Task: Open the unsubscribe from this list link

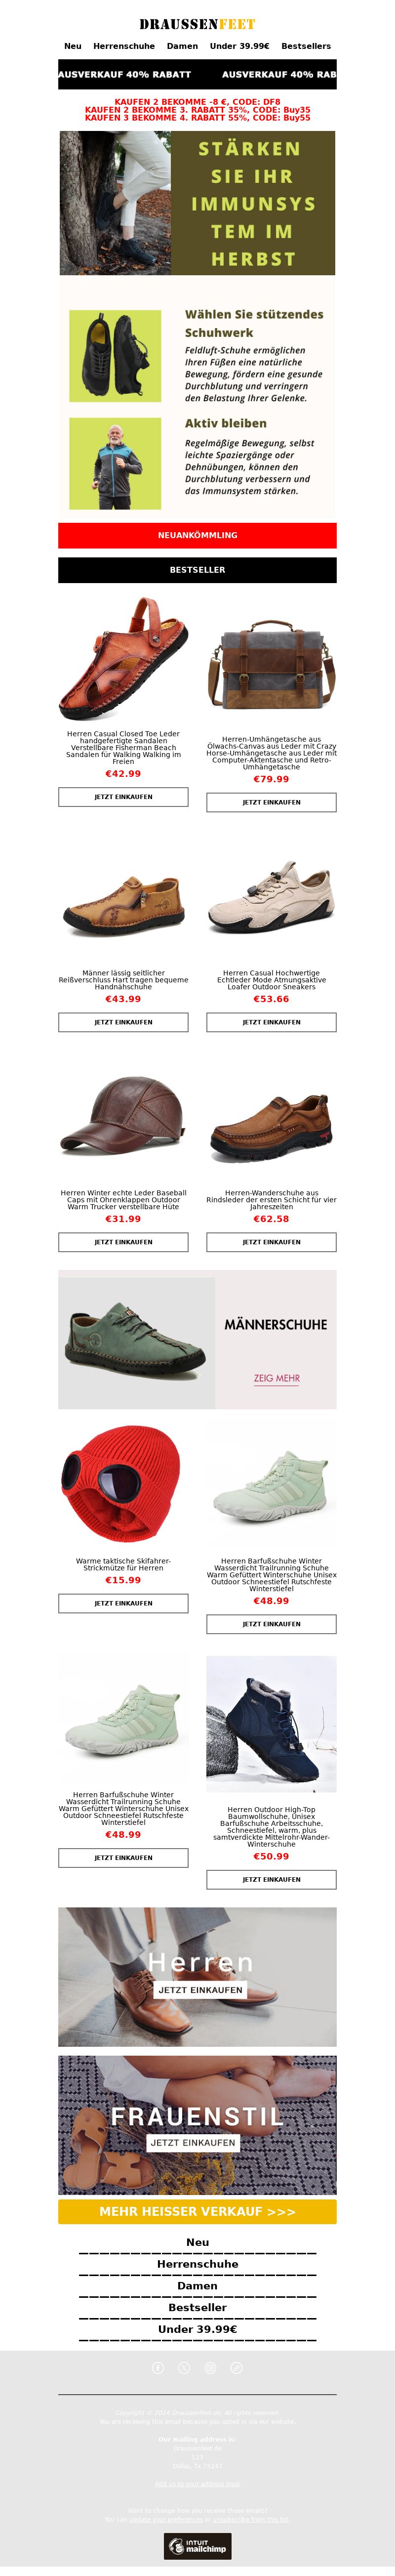Action: (x=251, y=2520)
